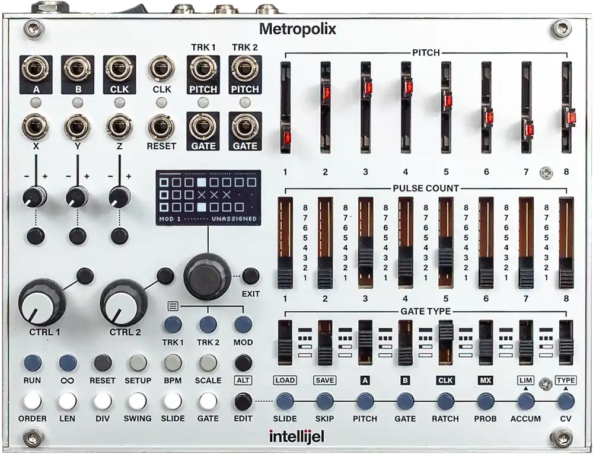Click the white ORDER button
Image resolution: width=593 pixels, height=454 pixels.
click(x=33, y=401)
